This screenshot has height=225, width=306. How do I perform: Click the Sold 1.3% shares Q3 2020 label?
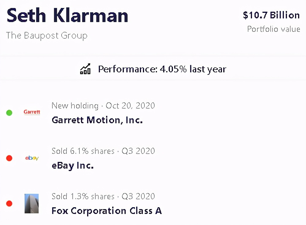pos(103,196)
